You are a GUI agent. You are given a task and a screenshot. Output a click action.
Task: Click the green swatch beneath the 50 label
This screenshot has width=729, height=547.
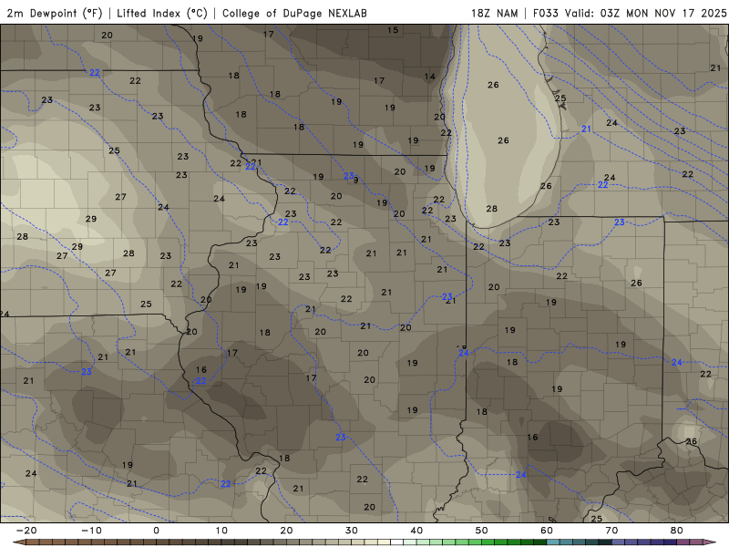coord(488,542)
